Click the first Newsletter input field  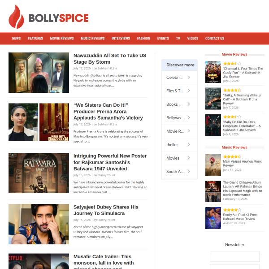(x=234, y=256)
